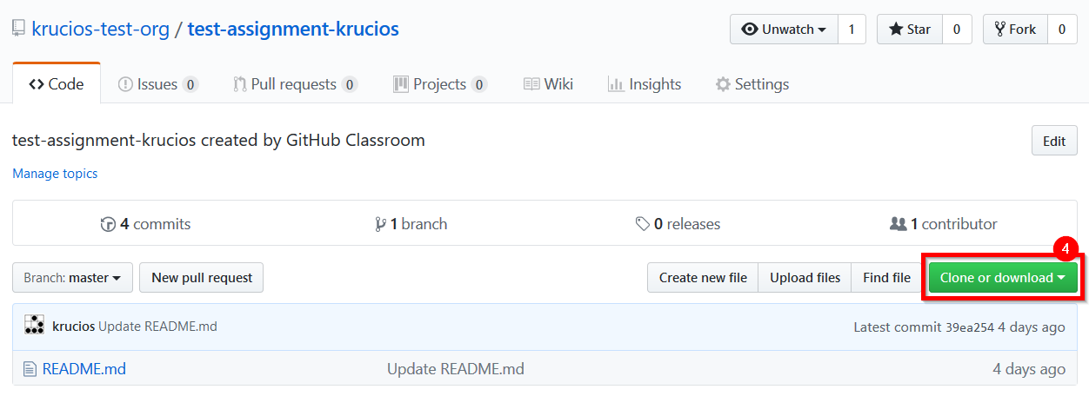
Task: Open the Unwatch dropdown
Action: pos(784,29)
